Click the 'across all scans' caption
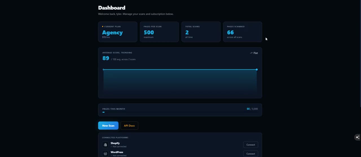The width and height of the screenshot is (361, 157). 234,37
